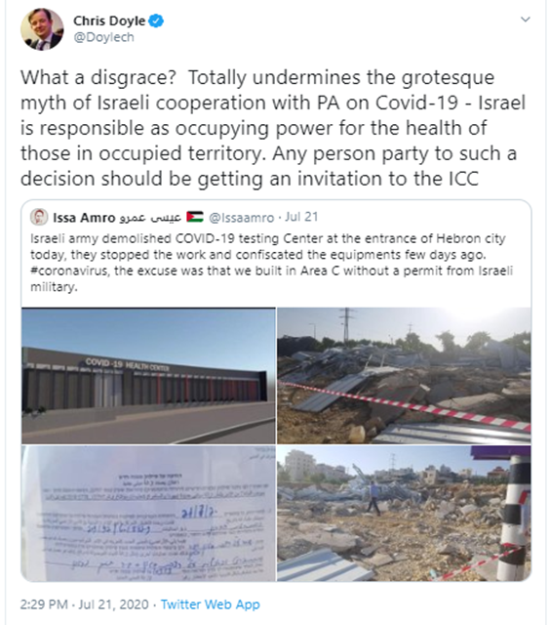Click the 2:29 PM Jul 21, 2020 timestamp
Viewport: 549px width, 625px height.
[x=85, y=604]
